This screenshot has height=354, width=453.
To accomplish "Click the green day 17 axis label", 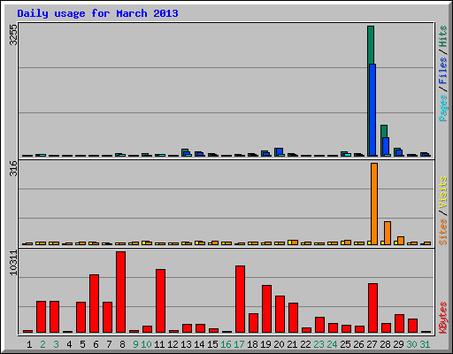I will tap(239, 344).
